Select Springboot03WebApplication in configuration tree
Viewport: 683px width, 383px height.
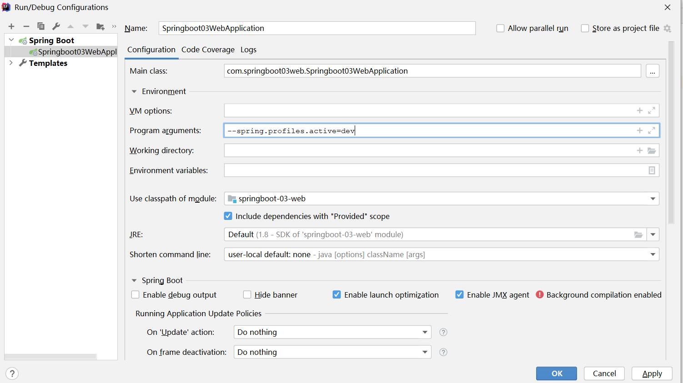click(x=61, y=52)
